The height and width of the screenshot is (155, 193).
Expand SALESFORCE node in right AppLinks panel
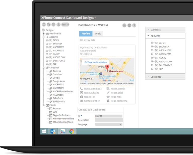tap(152, 65)
